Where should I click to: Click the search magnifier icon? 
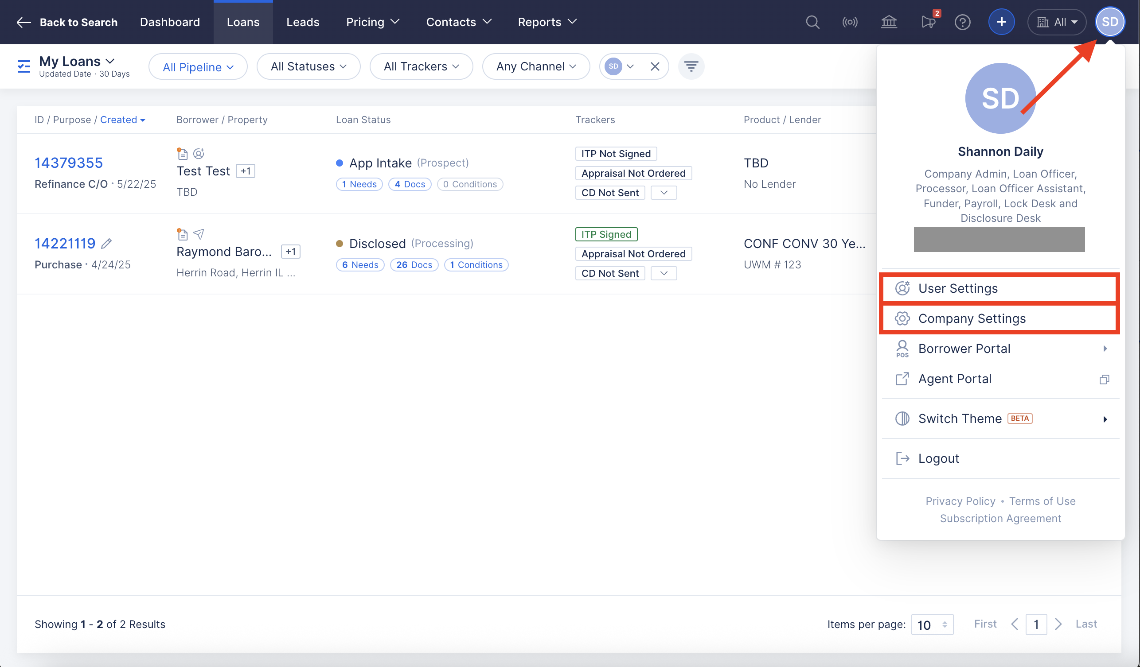click(812, 22)
